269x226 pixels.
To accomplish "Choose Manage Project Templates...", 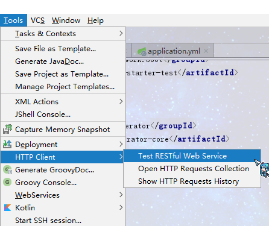I will [63, 87].
